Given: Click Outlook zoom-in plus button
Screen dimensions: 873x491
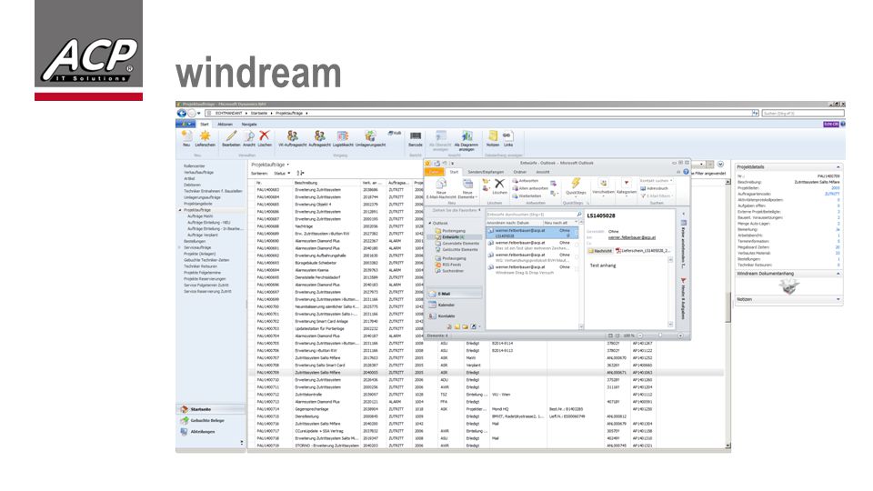Looking at the screenshot, I should click(x=680, y=336).
